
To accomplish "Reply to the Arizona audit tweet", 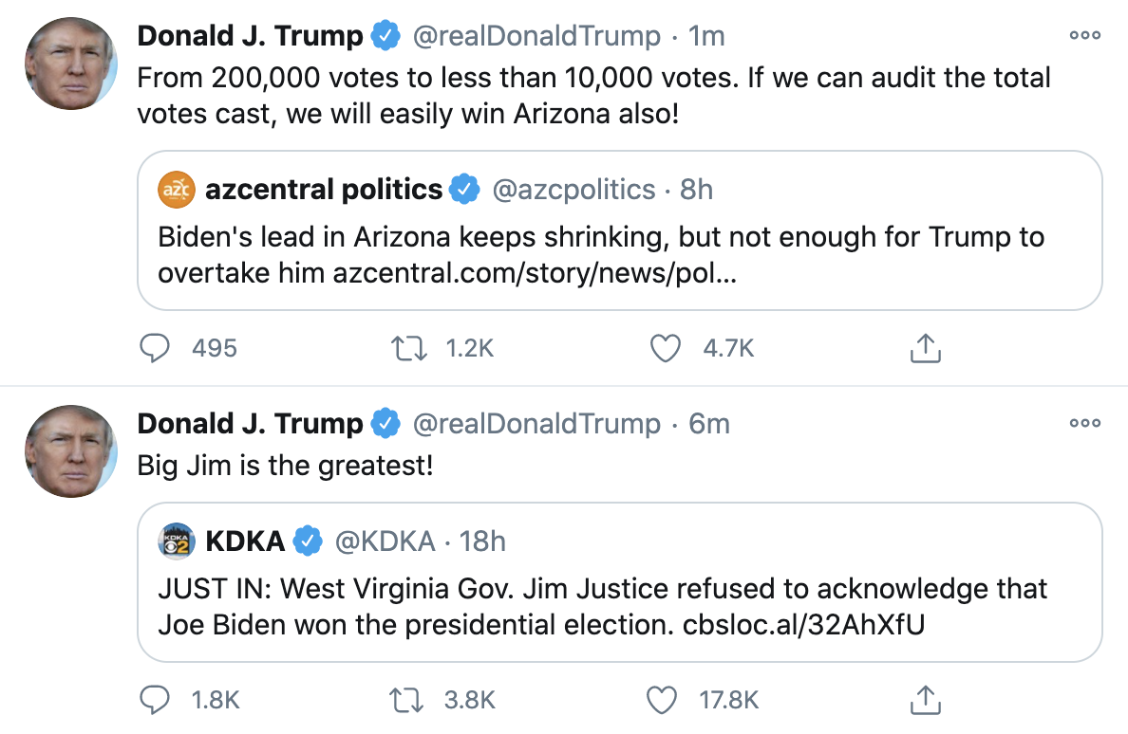I will tap(155, 348).
